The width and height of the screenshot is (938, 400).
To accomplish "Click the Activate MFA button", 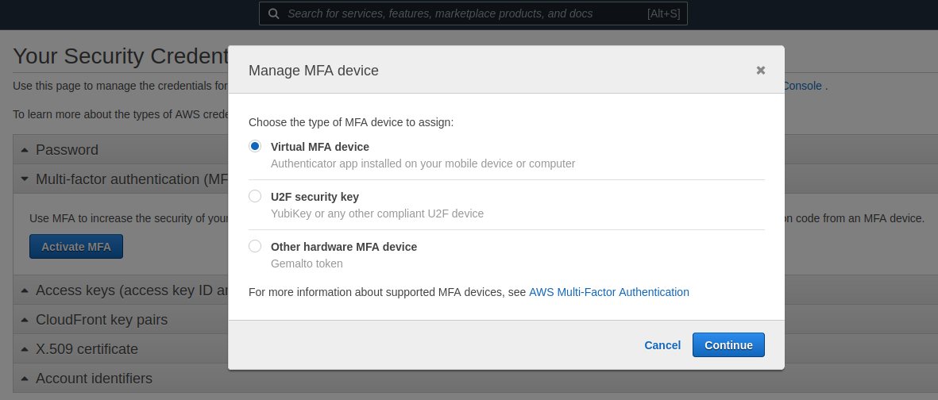I will 76,247.
